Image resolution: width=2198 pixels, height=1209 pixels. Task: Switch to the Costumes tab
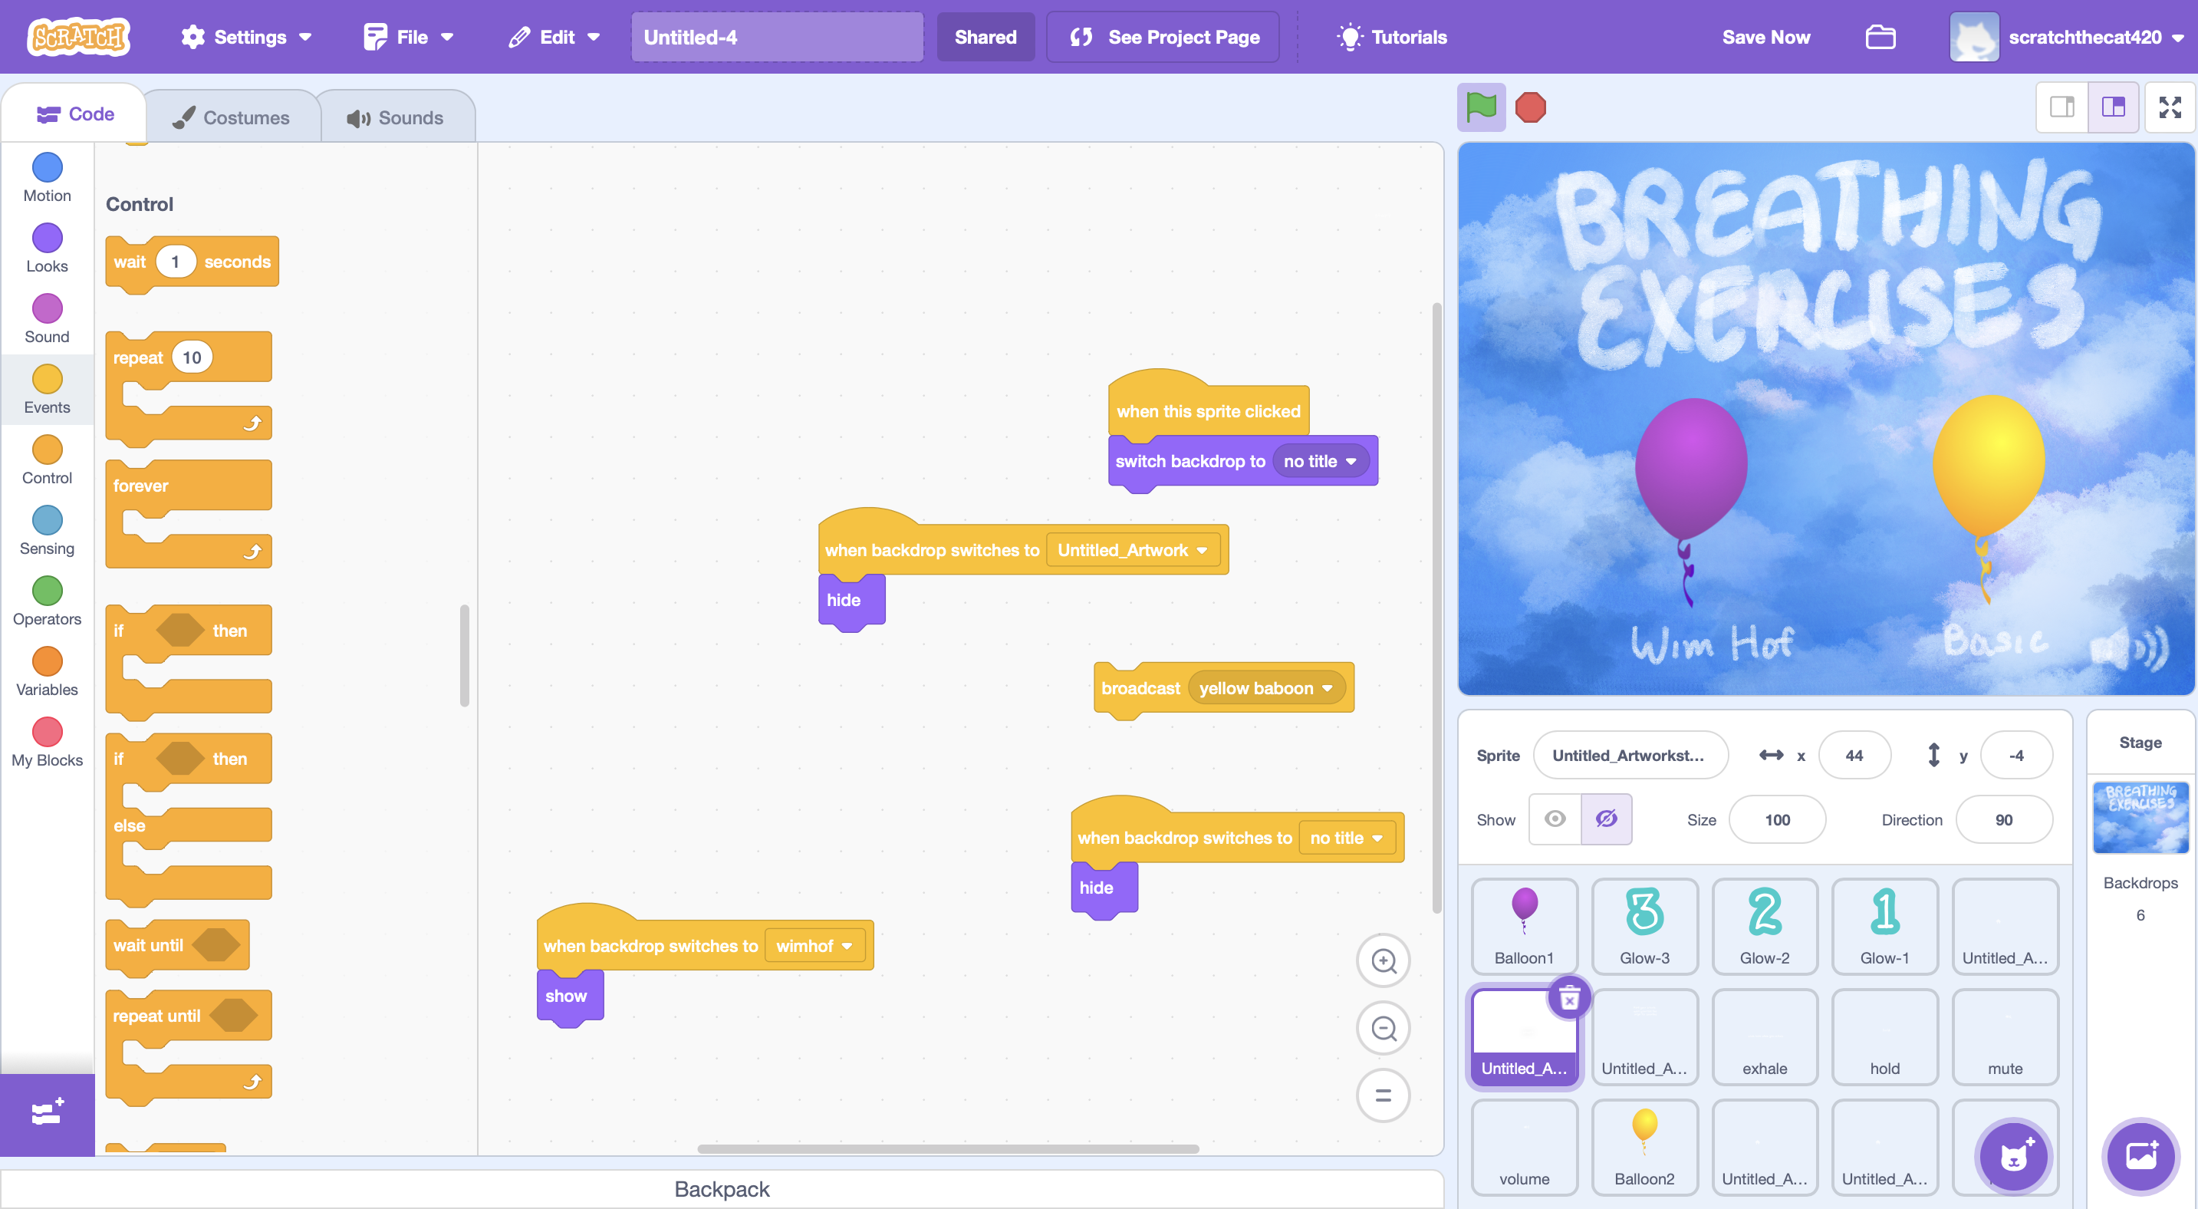pyautogui.click(x=232, y=117)
